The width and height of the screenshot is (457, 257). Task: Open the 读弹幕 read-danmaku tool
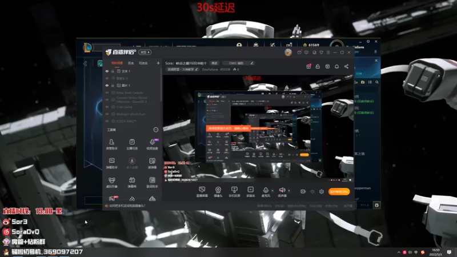[152, 163]
